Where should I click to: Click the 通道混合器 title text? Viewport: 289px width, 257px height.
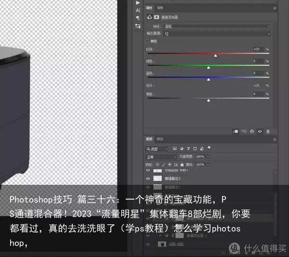click(x=170, y=17)
